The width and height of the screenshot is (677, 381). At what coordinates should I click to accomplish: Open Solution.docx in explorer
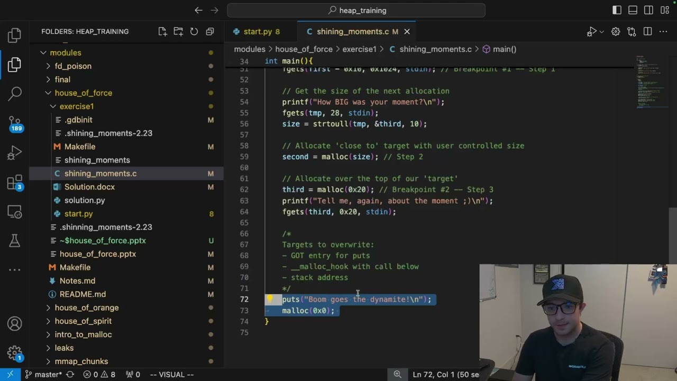pos(126,187)
